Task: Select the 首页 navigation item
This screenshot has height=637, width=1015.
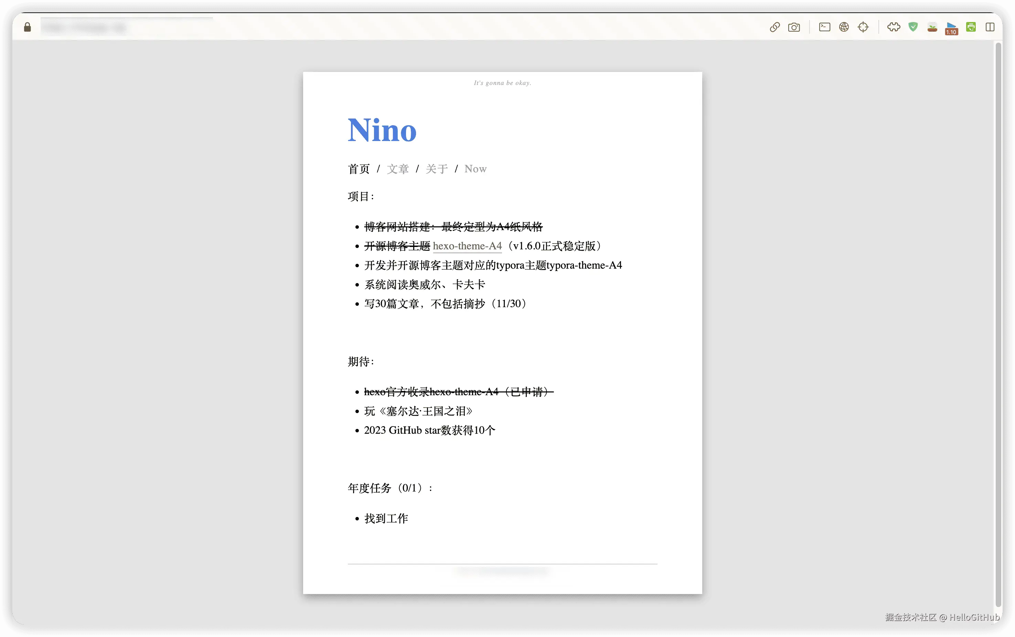Action: (359, 169)
